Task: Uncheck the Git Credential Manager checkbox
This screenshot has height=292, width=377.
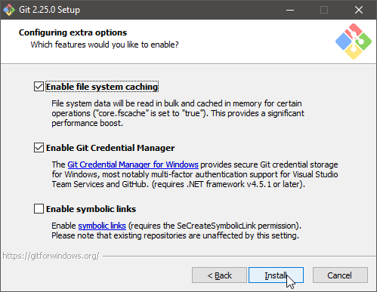Action: pyautogui.click(x=39, y=148)
